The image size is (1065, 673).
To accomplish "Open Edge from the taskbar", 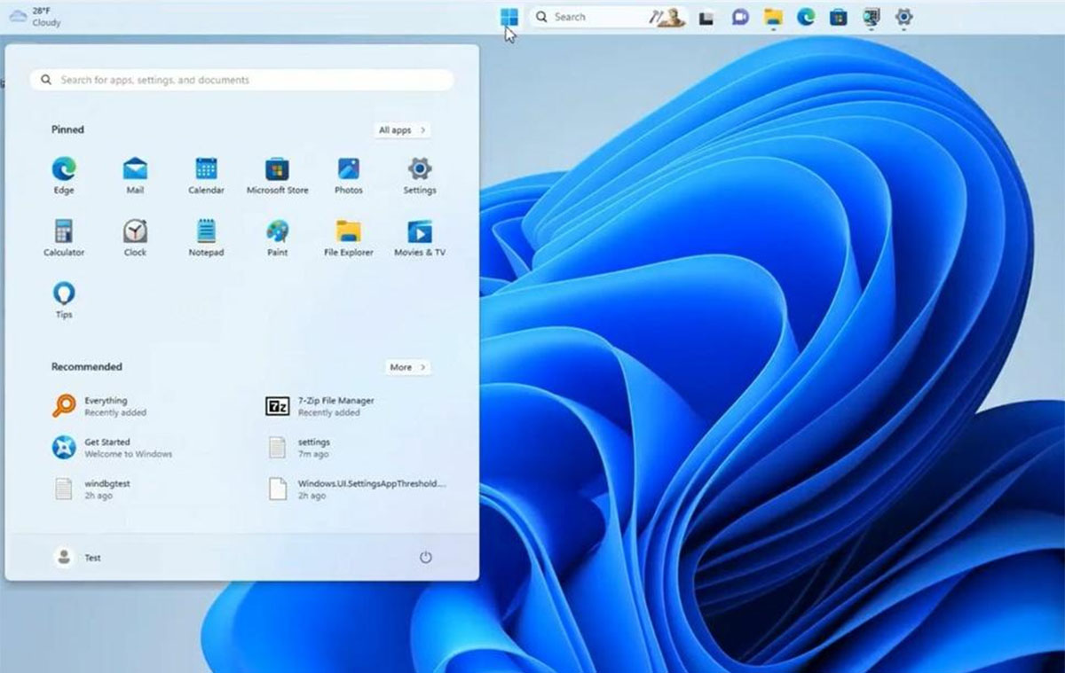I will tap(806, 17).
